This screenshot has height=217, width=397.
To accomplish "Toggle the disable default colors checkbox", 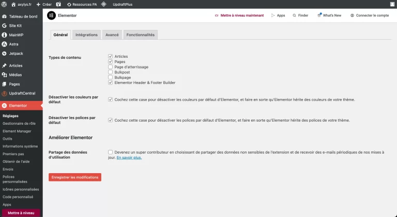I will coord(111,99).
